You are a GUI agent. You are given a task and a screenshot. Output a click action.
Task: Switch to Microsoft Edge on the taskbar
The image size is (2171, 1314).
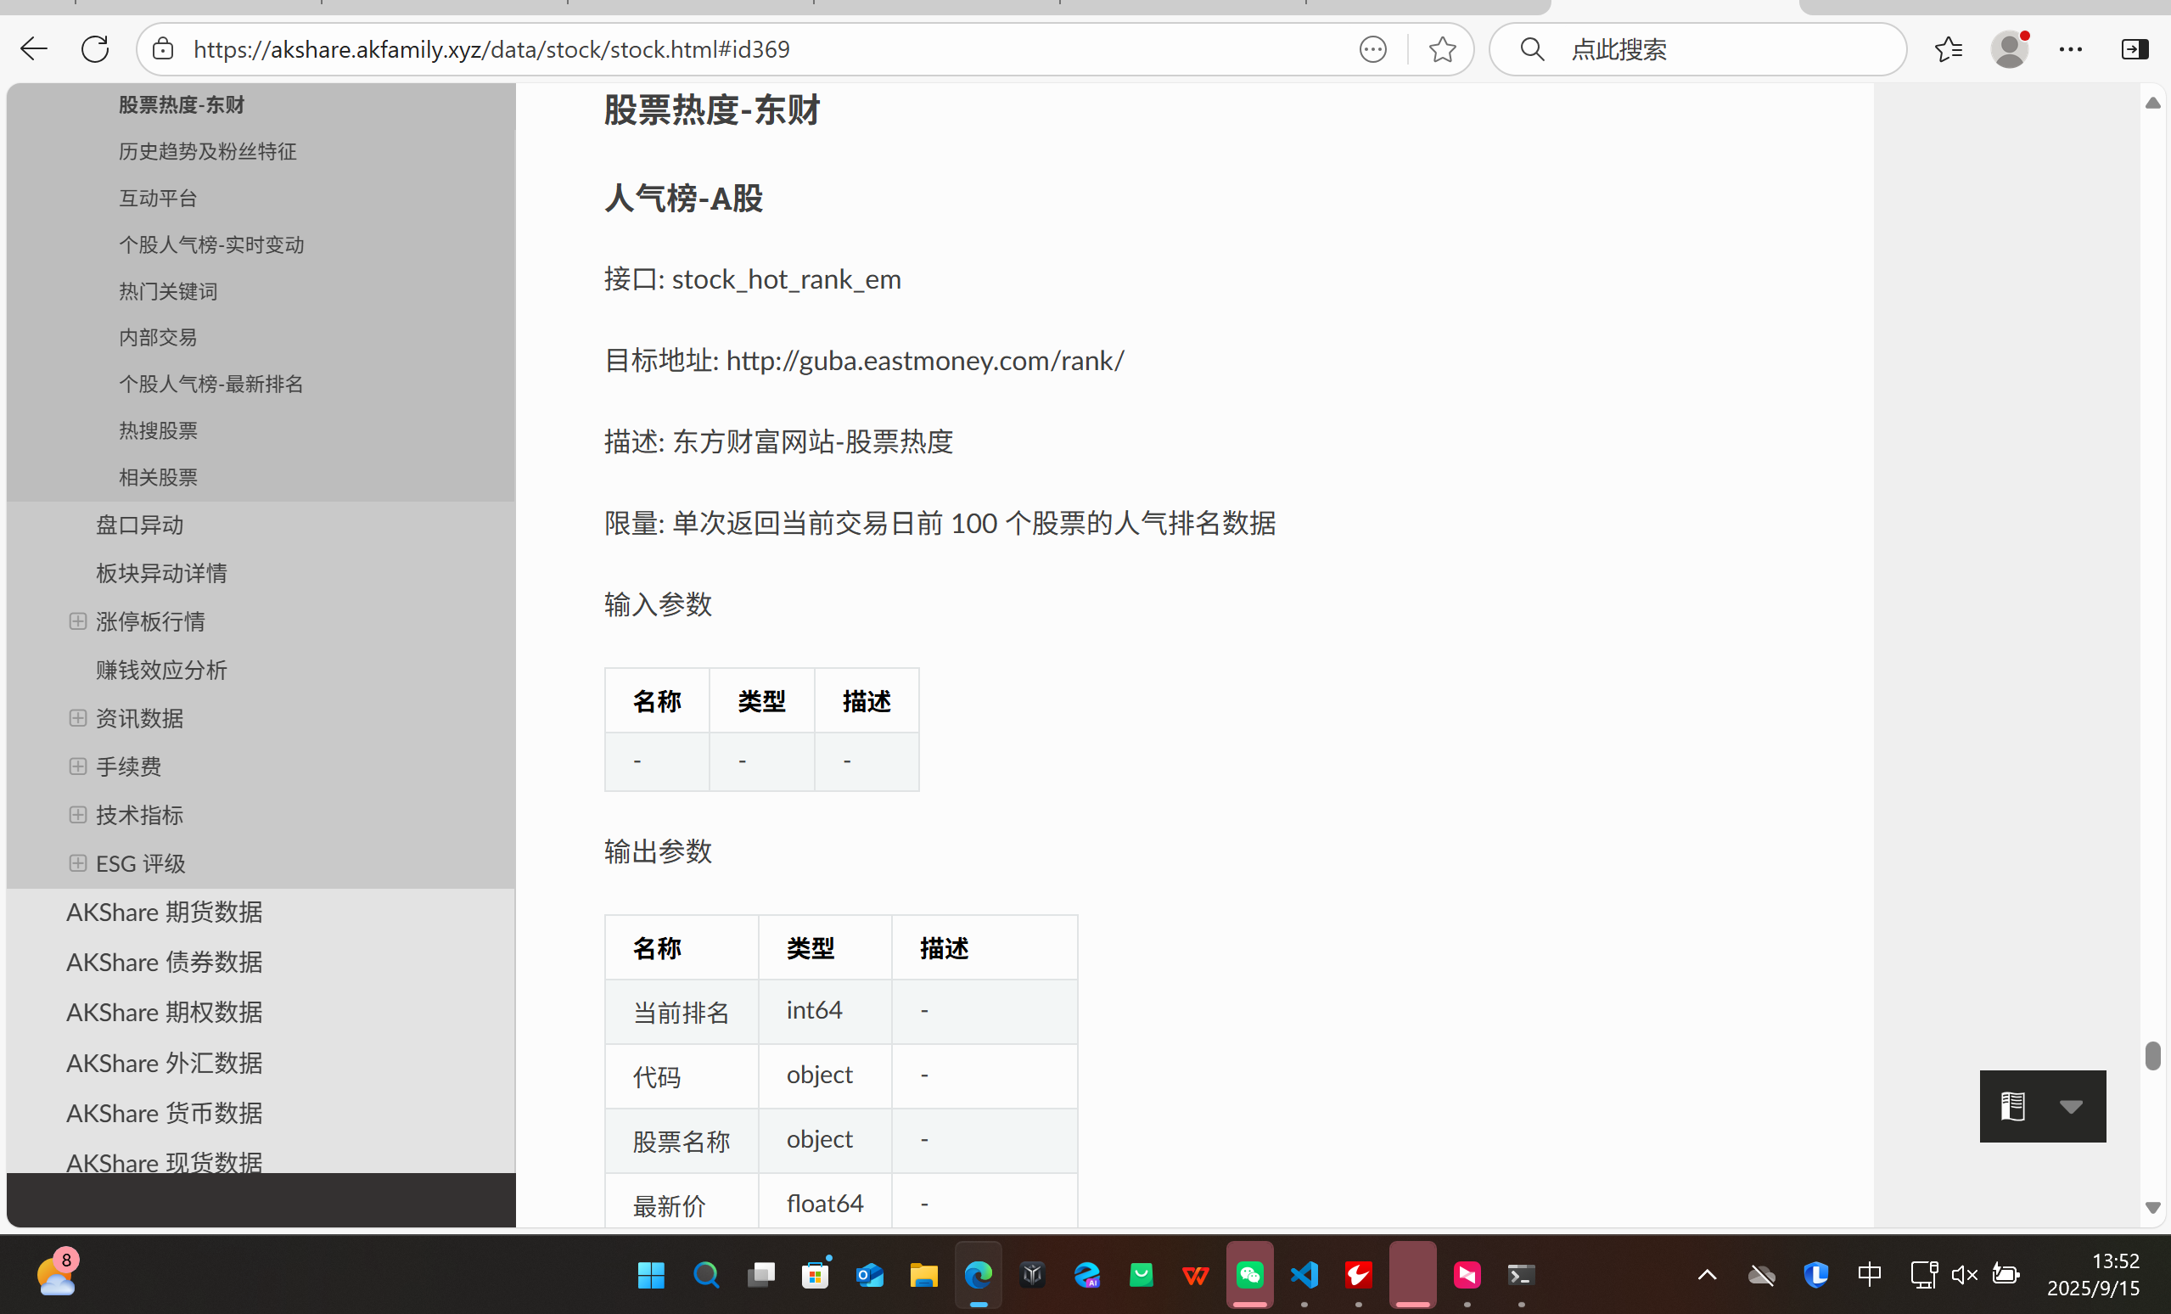(978, 1274)
